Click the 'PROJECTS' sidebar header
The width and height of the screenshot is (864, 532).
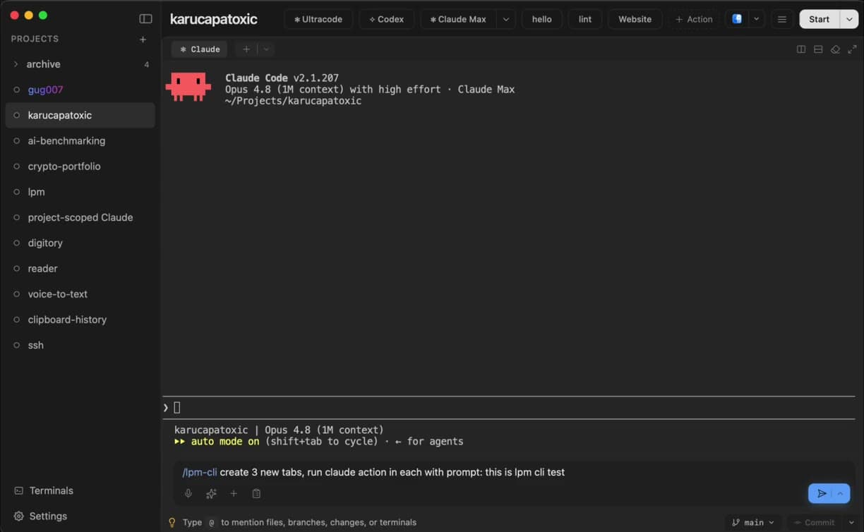(x=35, y=39)
